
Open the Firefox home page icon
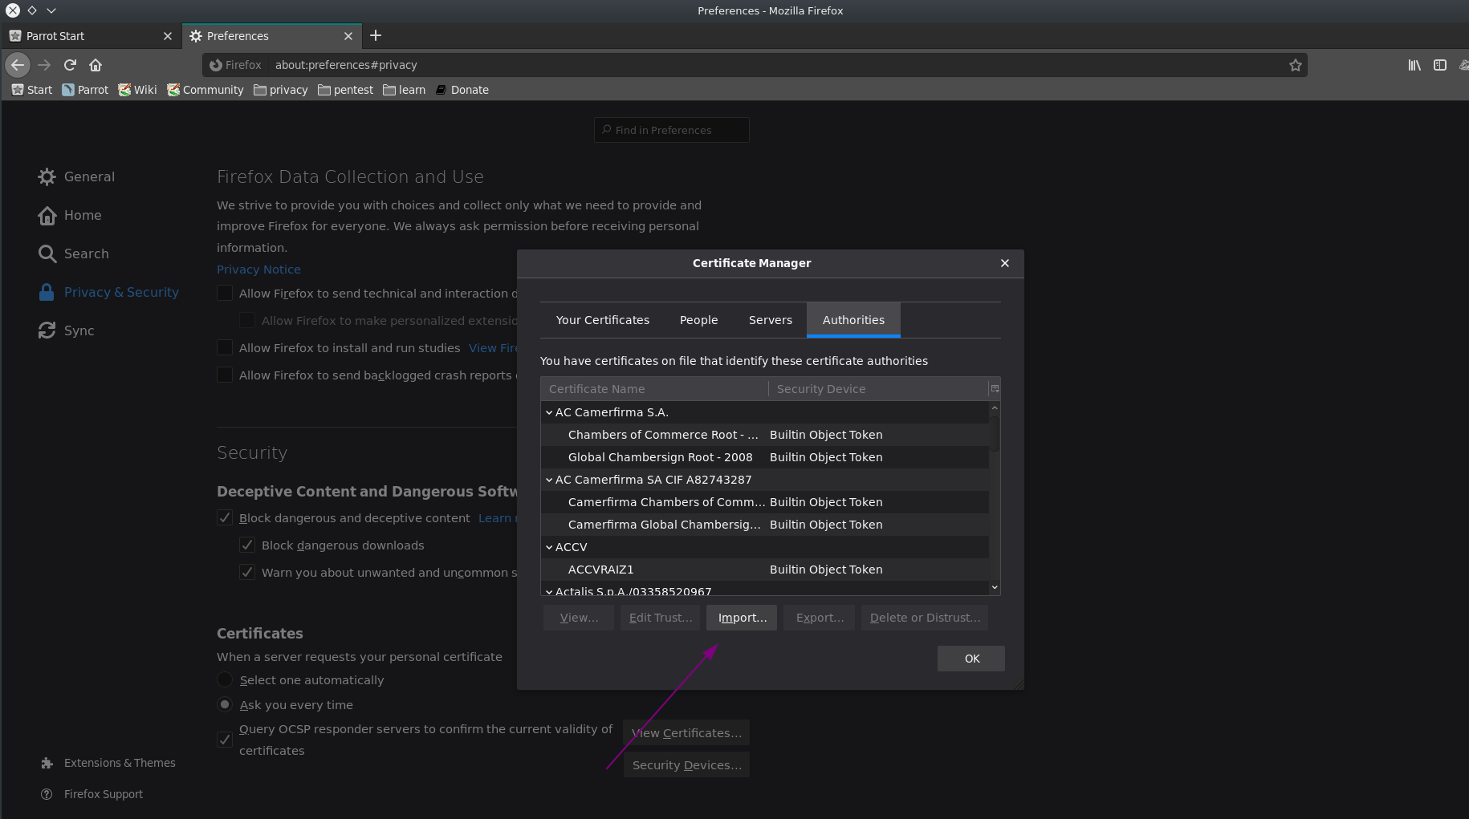[96, 65]
